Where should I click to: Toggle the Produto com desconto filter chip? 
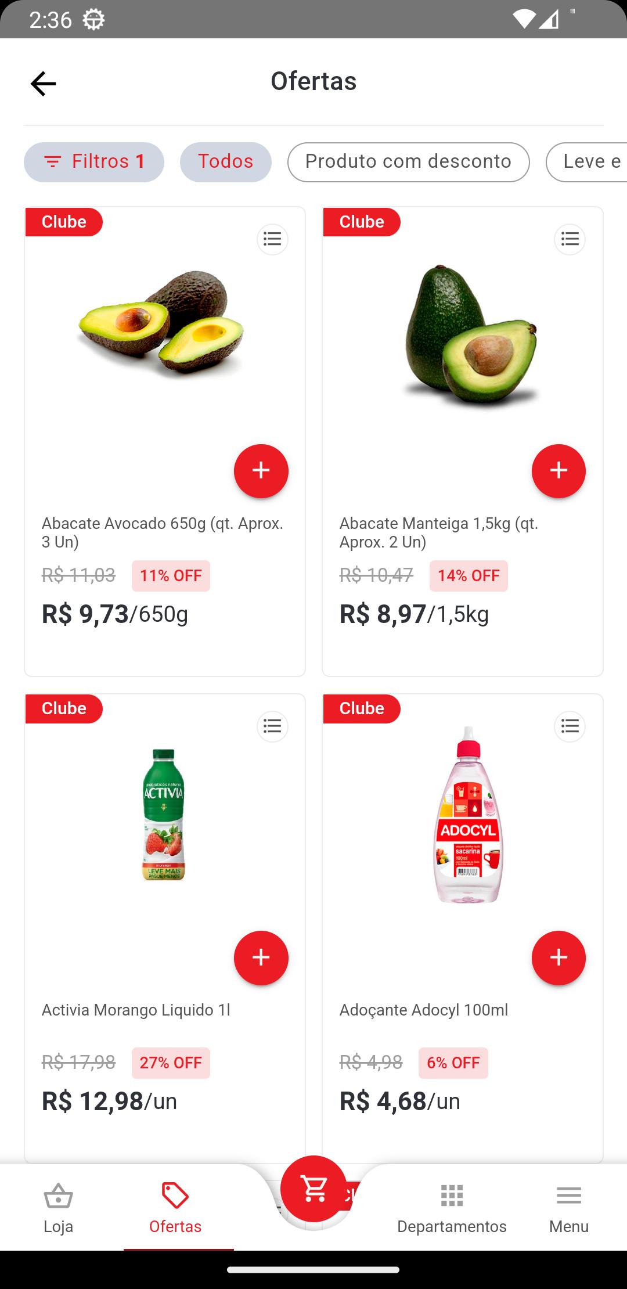click(408, 162)
